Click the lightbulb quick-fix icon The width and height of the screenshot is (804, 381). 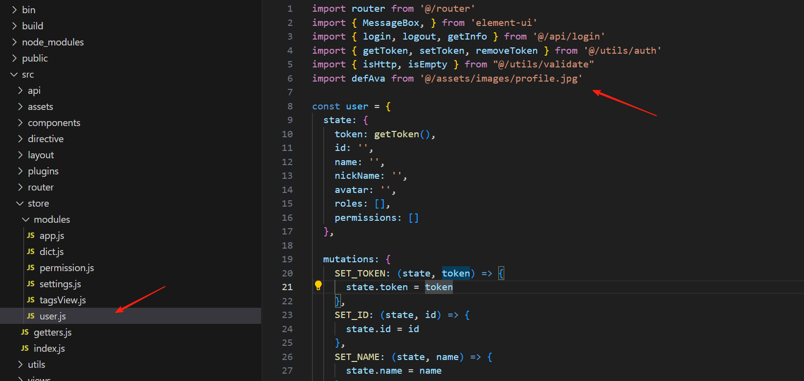pos(318,286)
